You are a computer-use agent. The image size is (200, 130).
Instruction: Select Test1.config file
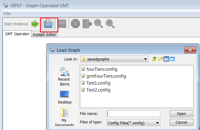click(96, 83)
